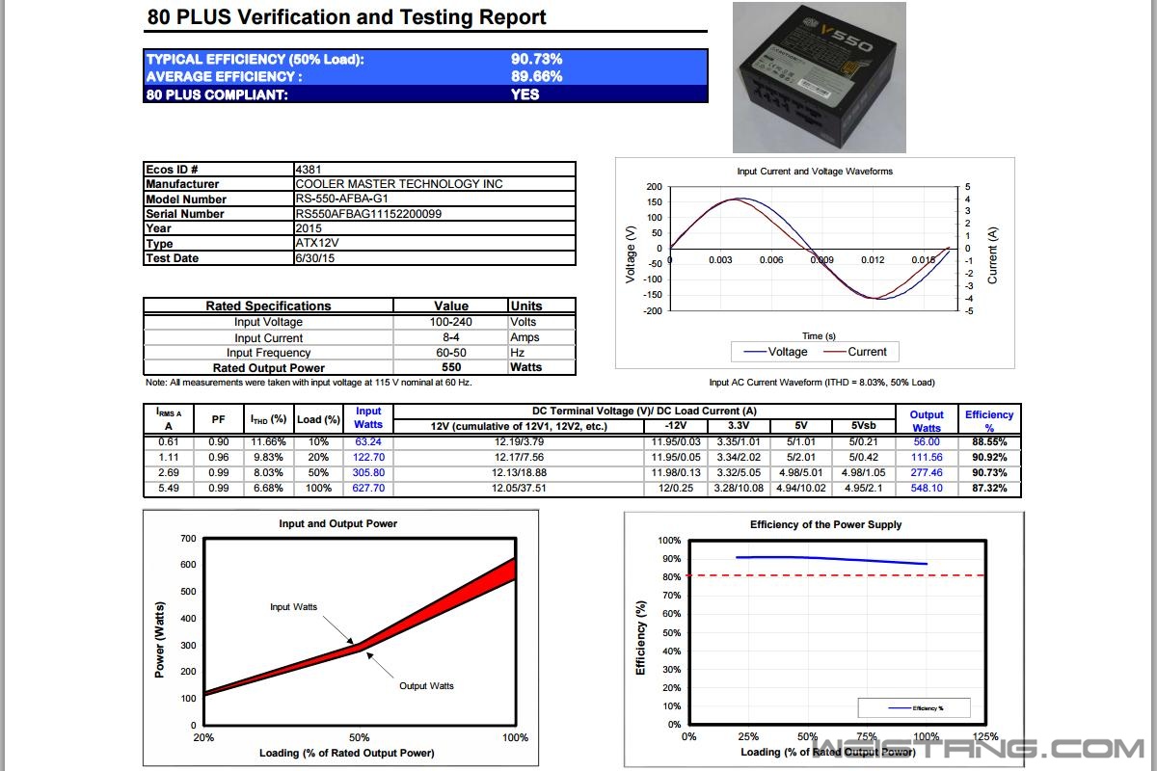Click the 548.10 output watts cell
The image size is (1157, 771).
point(927,489)
